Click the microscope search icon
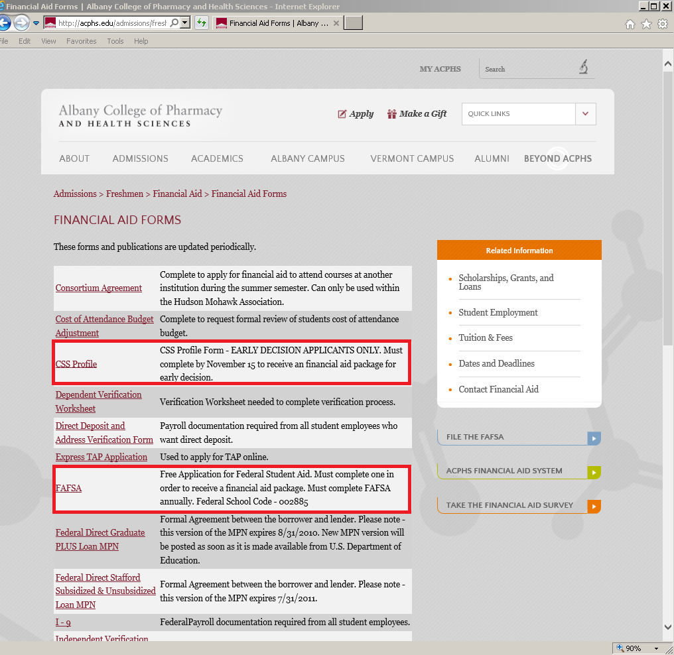The image size is (674, 655). (x=583, y=68)
